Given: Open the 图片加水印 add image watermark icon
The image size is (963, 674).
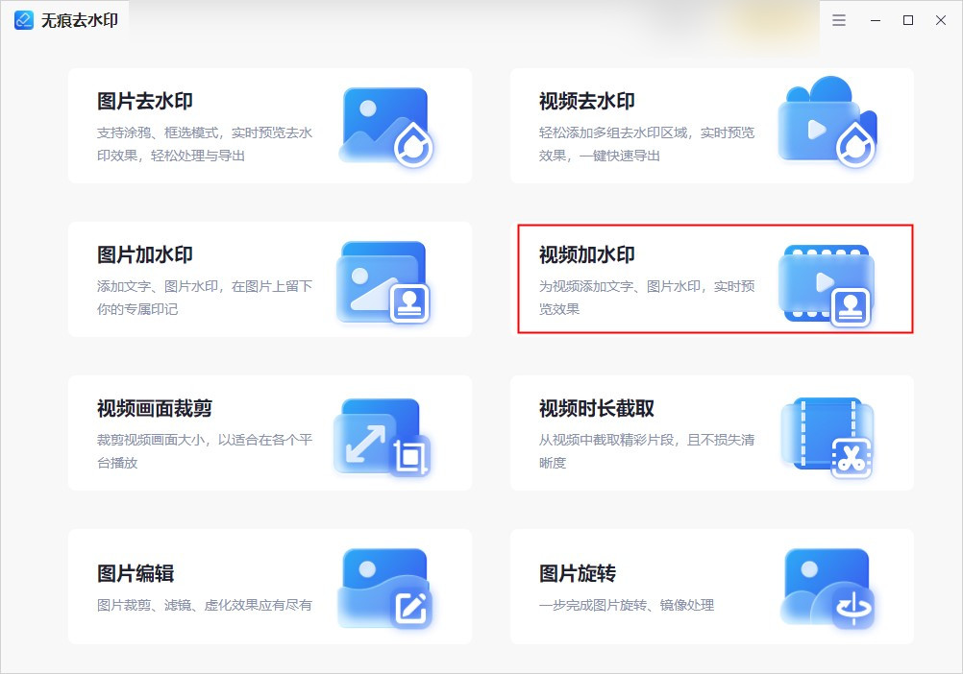Looking at the screenshot, I should coord(384,279).
